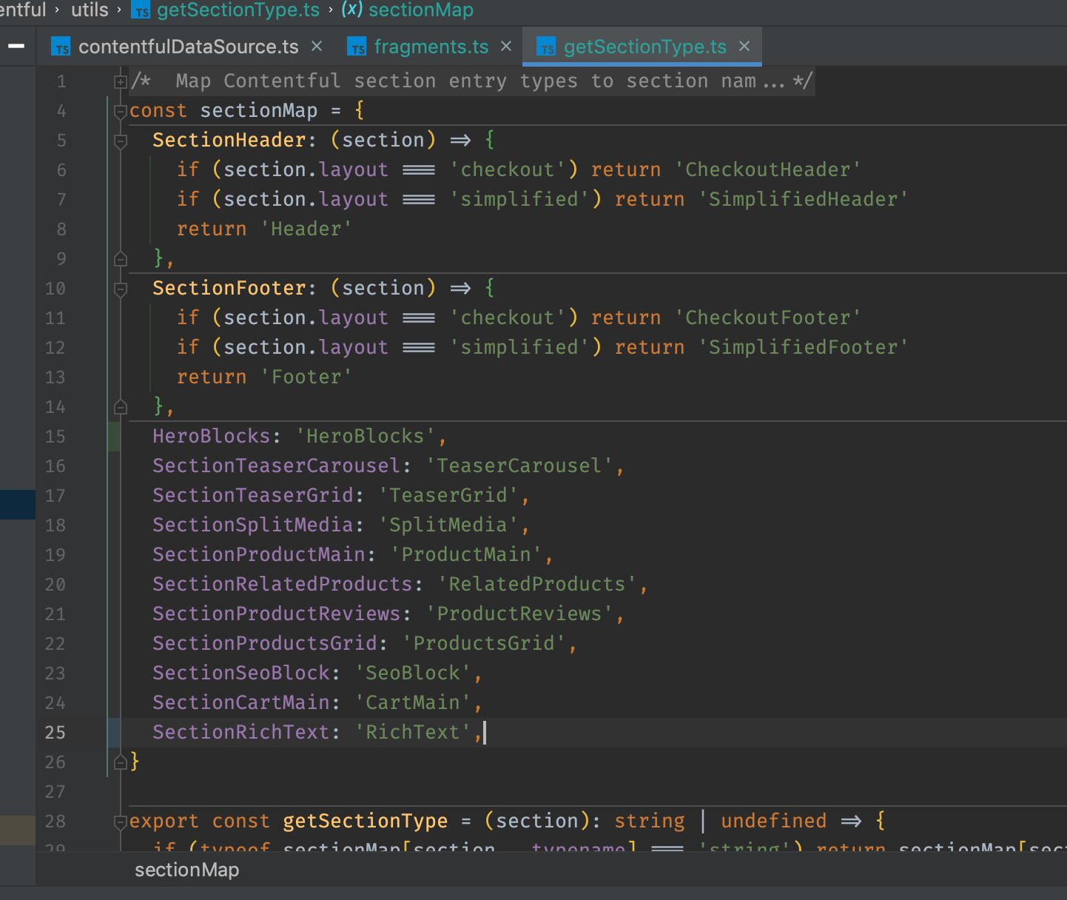
Task: Click sectionMap in bottom breadcrumb bar
Action: [x=186, y=870]
